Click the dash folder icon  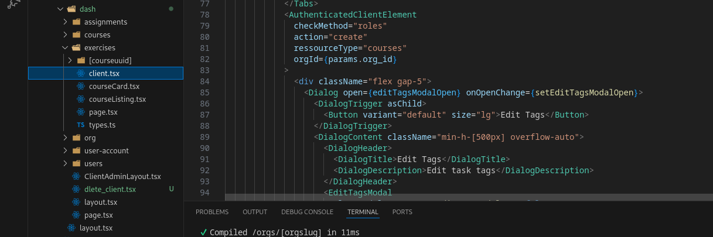(x=71, y=9)
